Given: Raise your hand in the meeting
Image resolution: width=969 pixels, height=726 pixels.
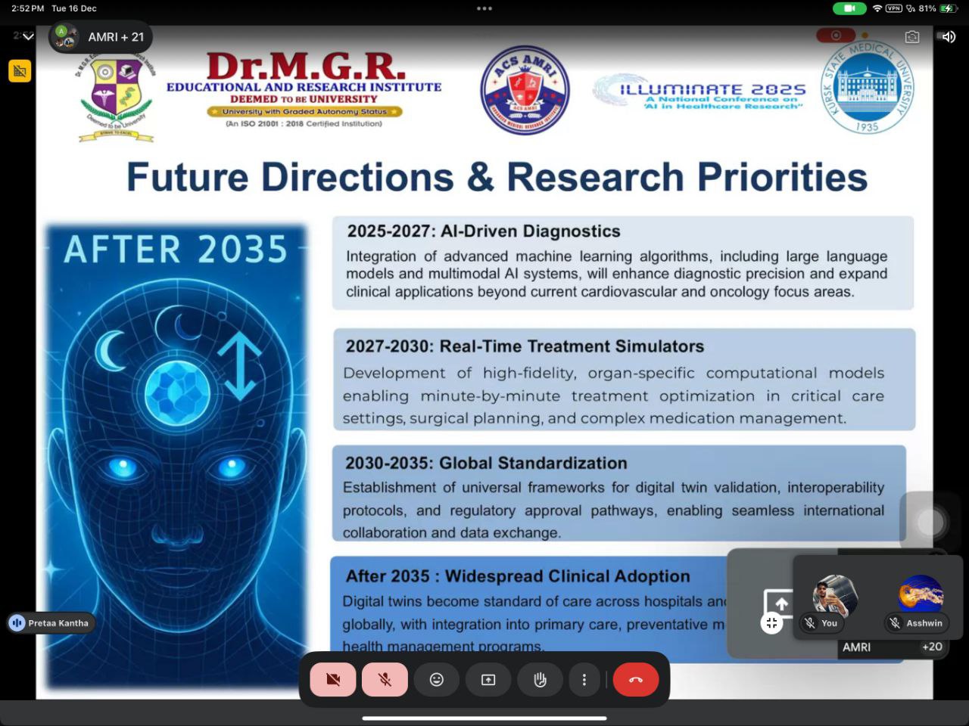Looking at the screenshot, I should [x=540, y=680].
